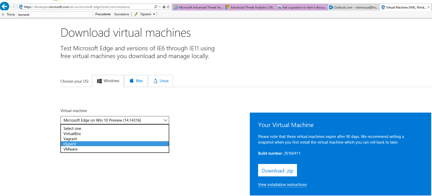432x196 pixels.
Task: Select the Windows OS tab
Action: pyautogui.click(x=108, y=81)
